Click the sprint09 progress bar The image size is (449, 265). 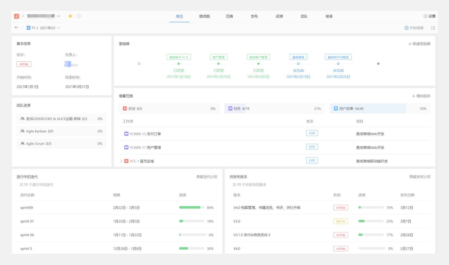pyautogui.click(x=192, y=207)
